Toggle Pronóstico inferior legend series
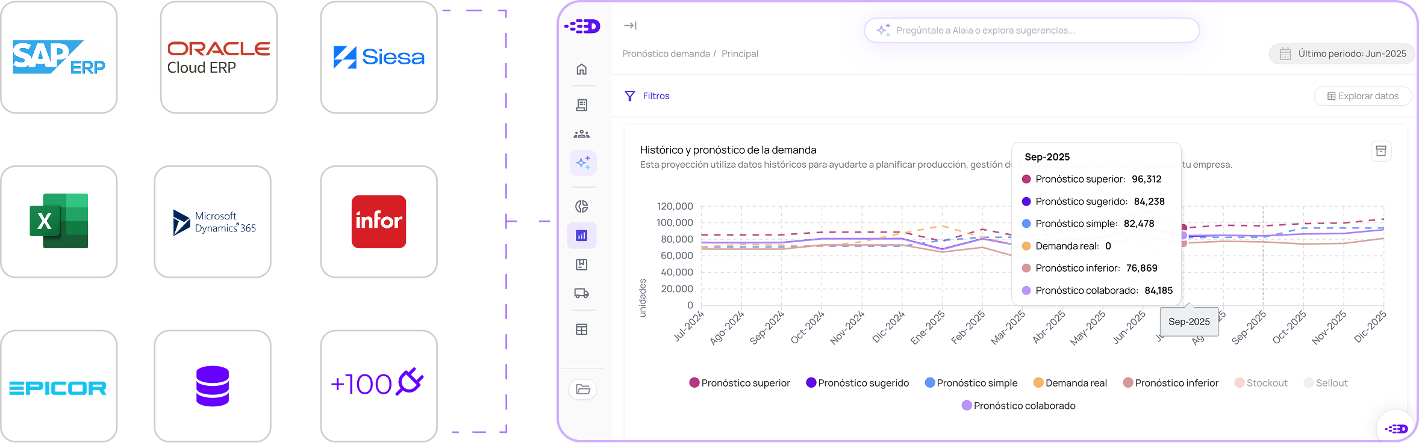Image resolution: width=1419 pixels, height=443 pixels. point(1171,383)
